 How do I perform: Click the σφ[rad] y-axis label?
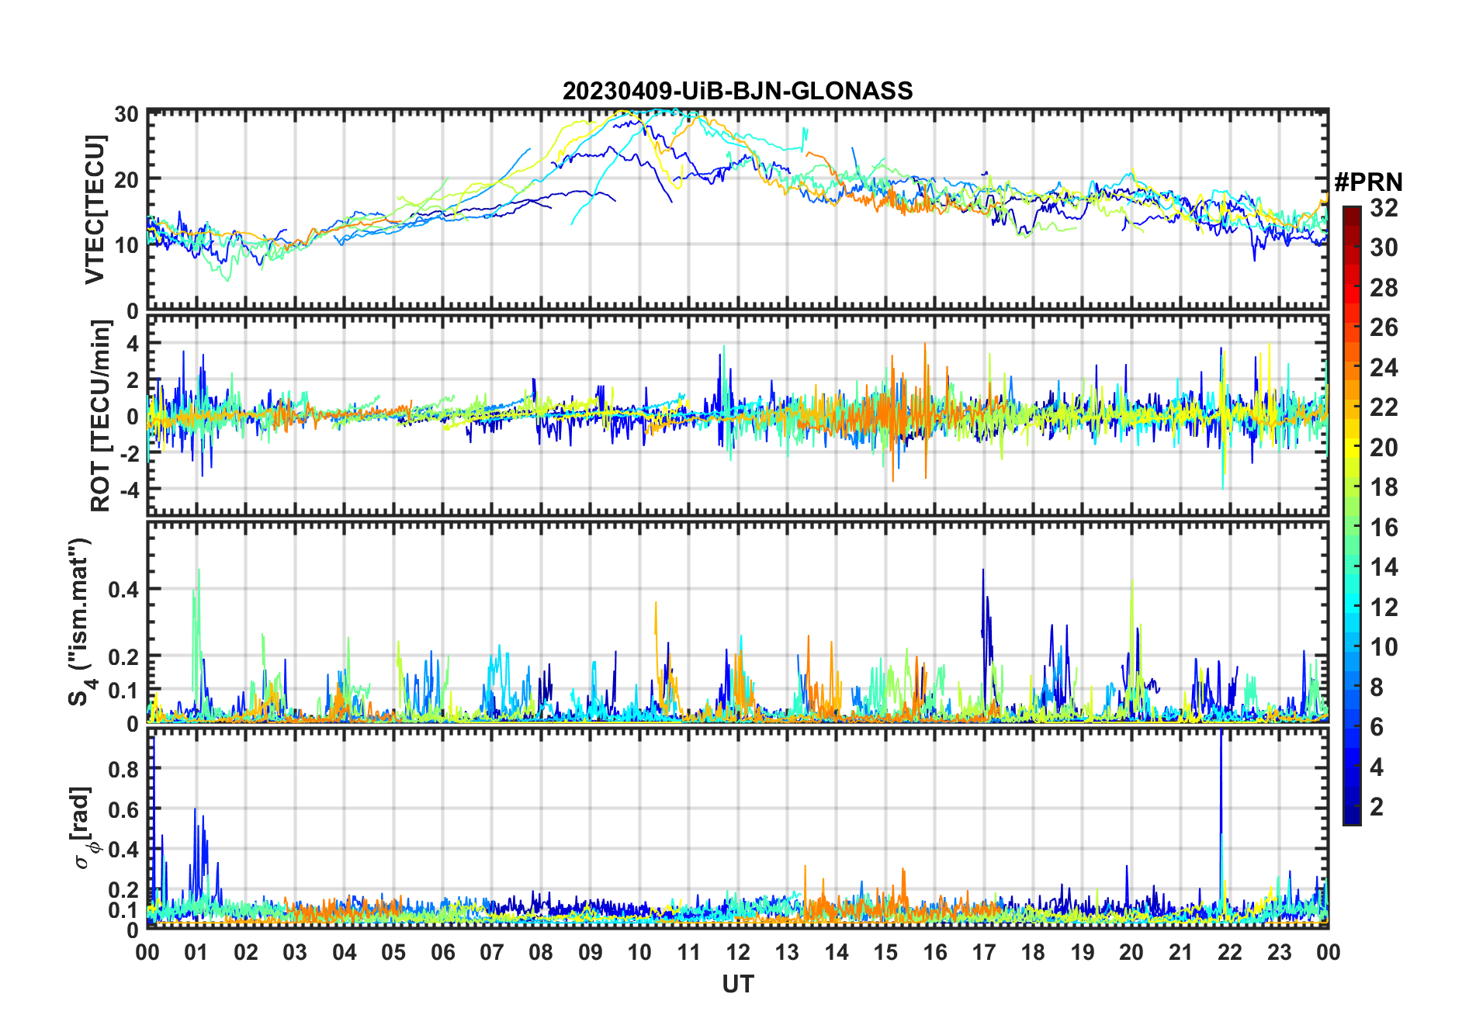point(83,828)
